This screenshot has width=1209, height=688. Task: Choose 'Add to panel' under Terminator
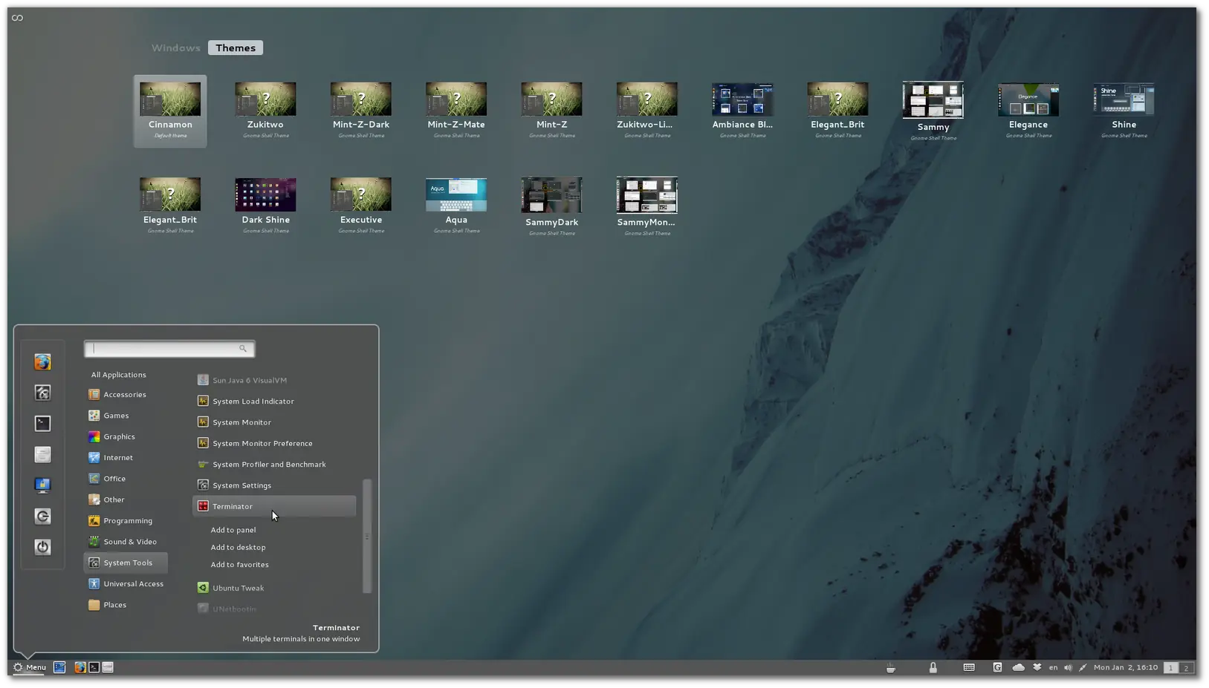(233, 530)
